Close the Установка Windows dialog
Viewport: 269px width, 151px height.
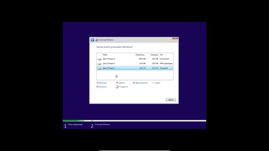(175, 38)
